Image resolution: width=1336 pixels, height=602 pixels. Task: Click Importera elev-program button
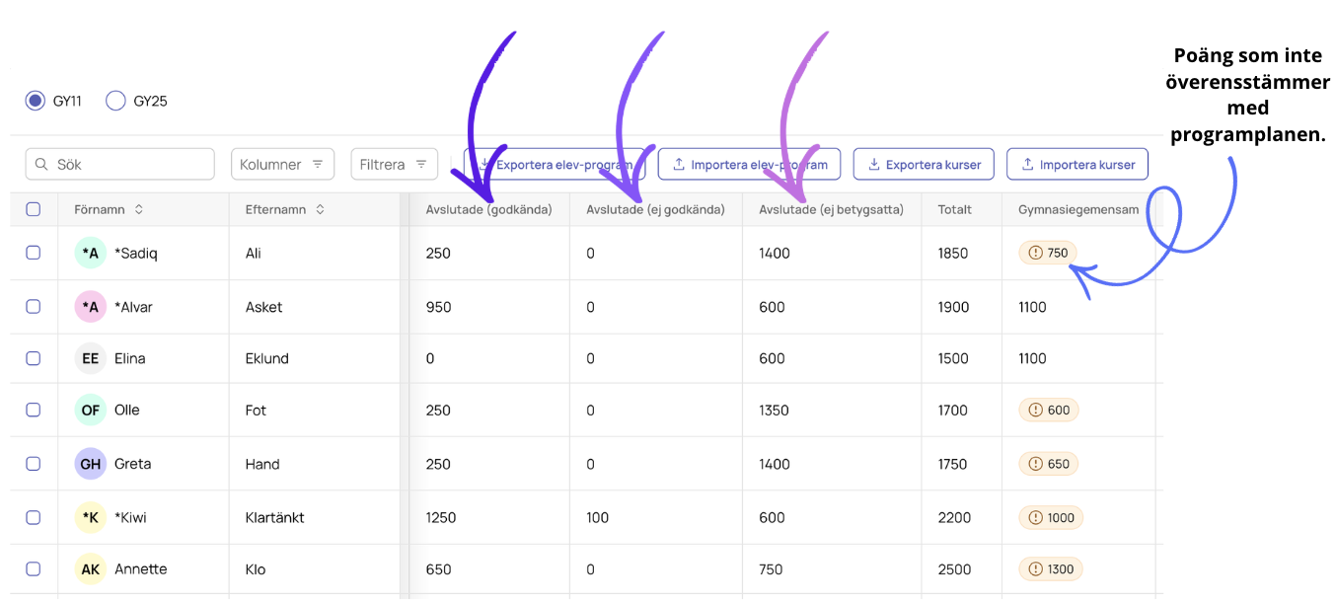(x=749, y=164)
